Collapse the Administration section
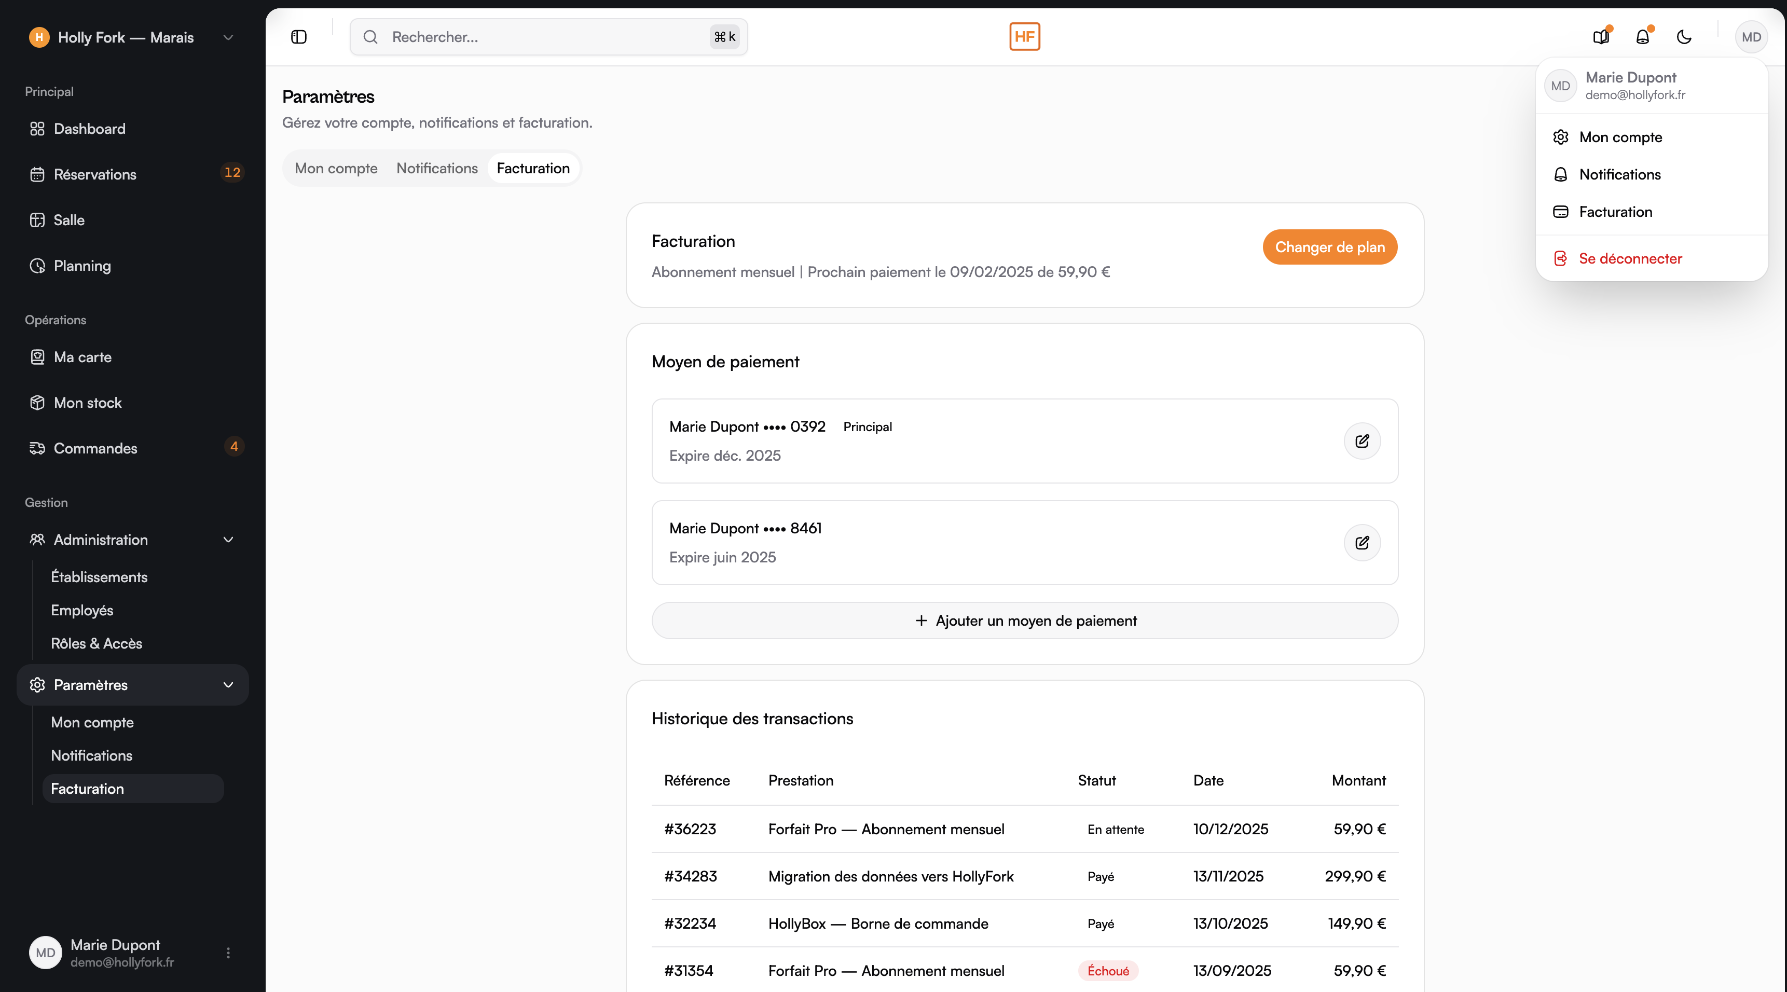The width and height of the screenshot is (1787, 992). tap(228, 540)
